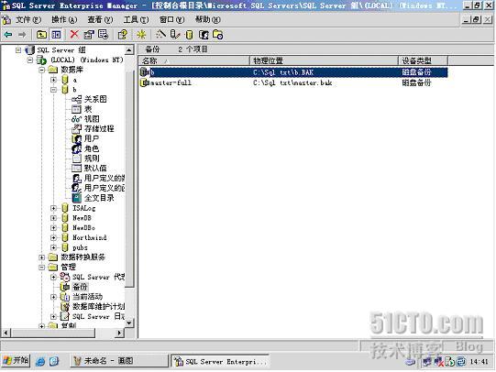Screen dimensions: 496x372
Task: Sort by the 物理位置 column header
Action: (324, 60)
